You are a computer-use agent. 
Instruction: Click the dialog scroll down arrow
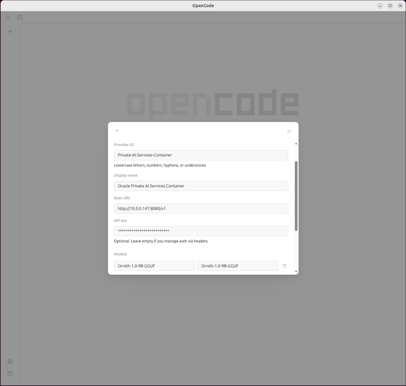click(x=296, y=272)
